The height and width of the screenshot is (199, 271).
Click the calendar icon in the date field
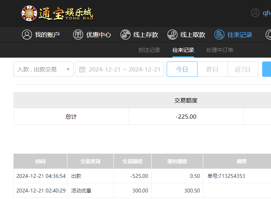(82, 69)
